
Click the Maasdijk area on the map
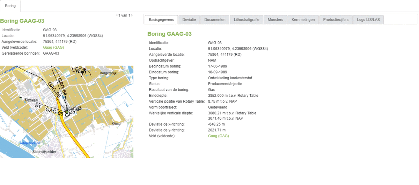pyautogui.click(x=31, y=100)
